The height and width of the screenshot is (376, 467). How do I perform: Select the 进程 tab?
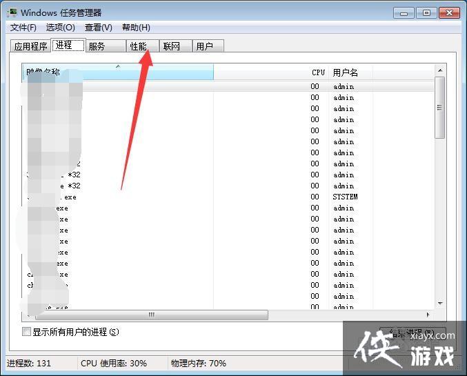pos(68,46)
